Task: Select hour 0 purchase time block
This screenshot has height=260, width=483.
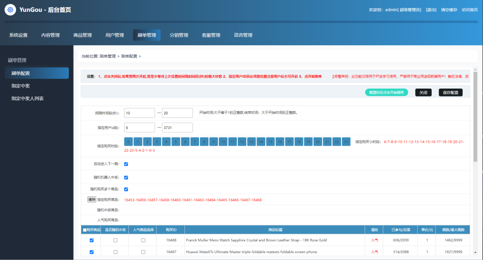Action: [x=128, y=141]
